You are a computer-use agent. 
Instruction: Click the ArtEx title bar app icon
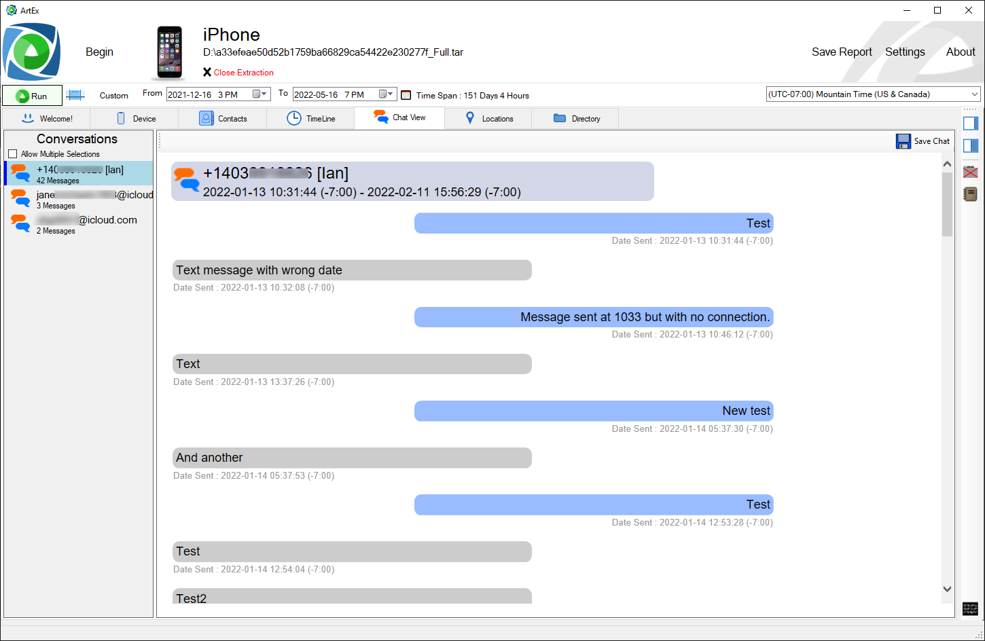(11, 10)
